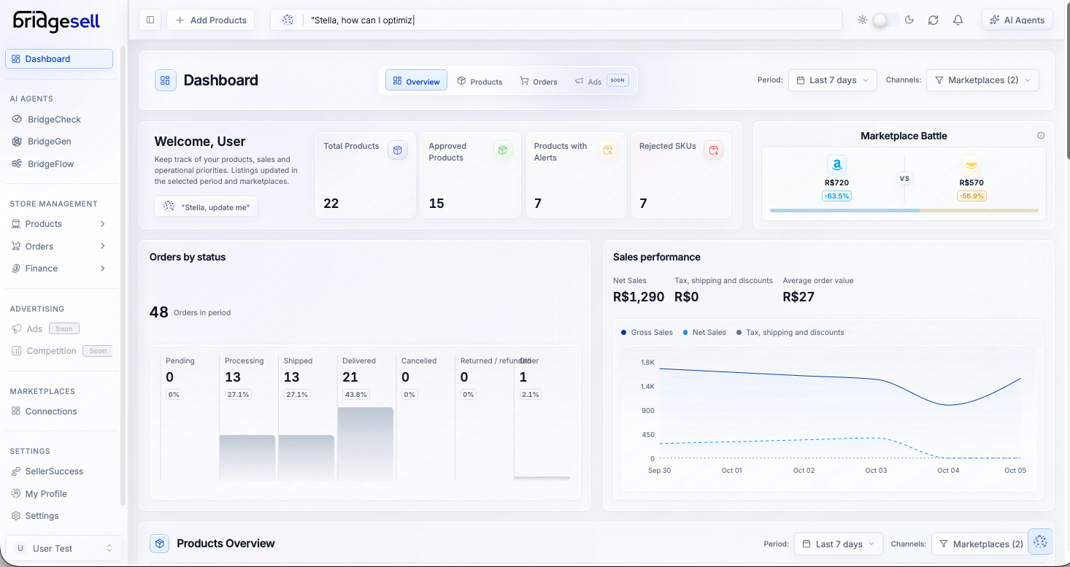
Task: Click the Products Overview cube icon
Action: pos(159,544)
